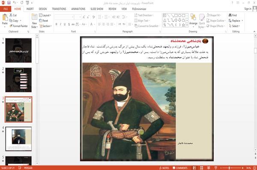257x170 pixels.
Task: Click the Replace button
Action: pos(236,20)
